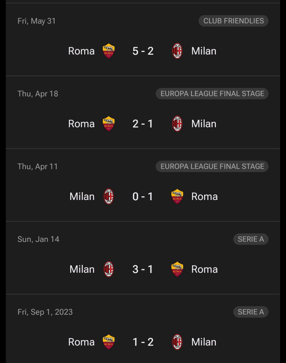Tap Milan crest in Apr 18 match
286x363 pixels.
coord(177,124)
